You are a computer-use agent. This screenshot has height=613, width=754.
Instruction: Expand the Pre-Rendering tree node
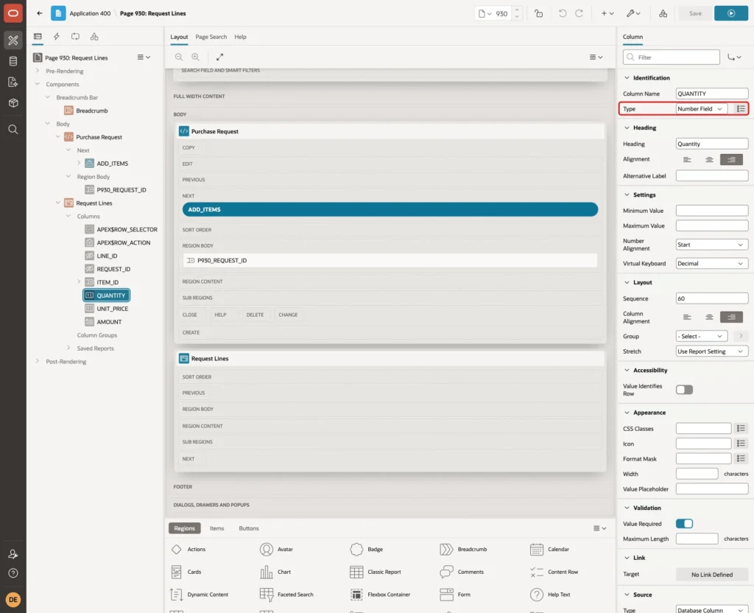(38, 71)
